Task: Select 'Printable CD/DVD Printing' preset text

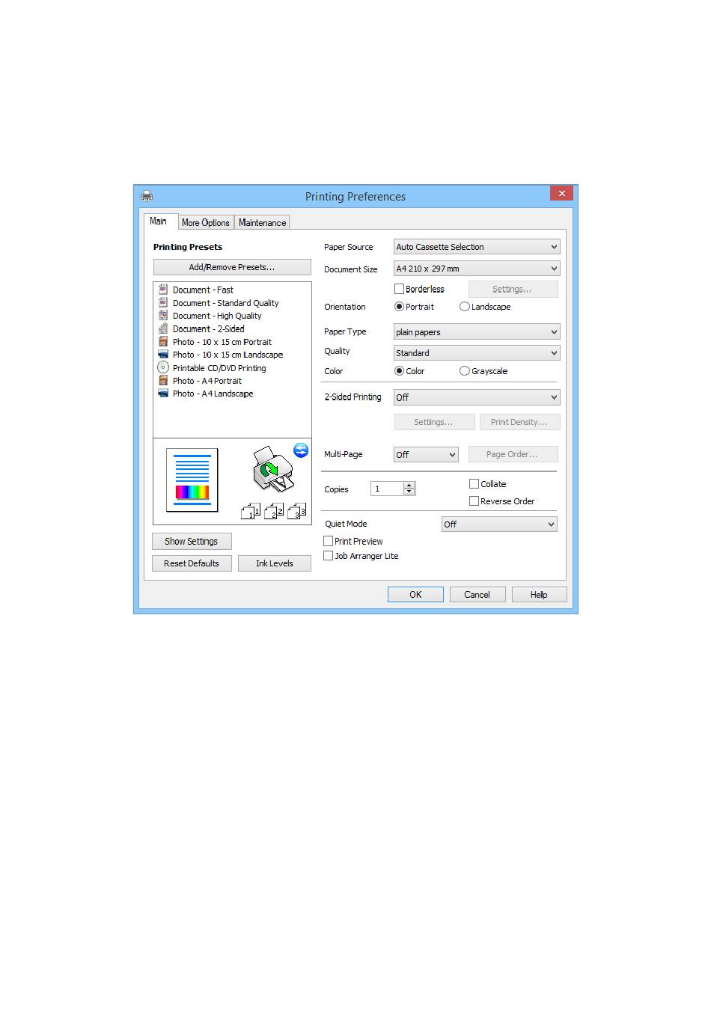Action: 219,368
